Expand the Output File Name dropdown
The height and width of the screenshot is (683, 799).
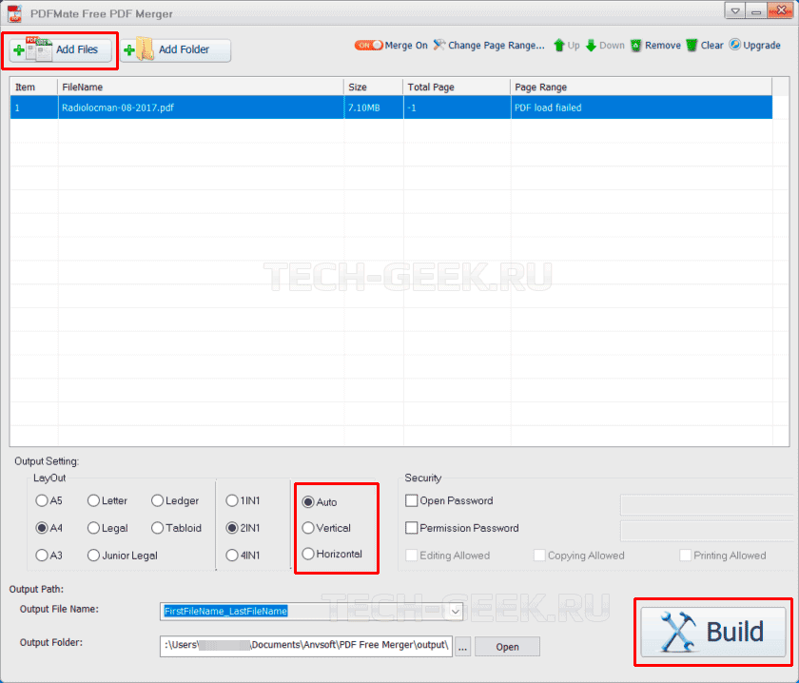(x=455, y=611)
